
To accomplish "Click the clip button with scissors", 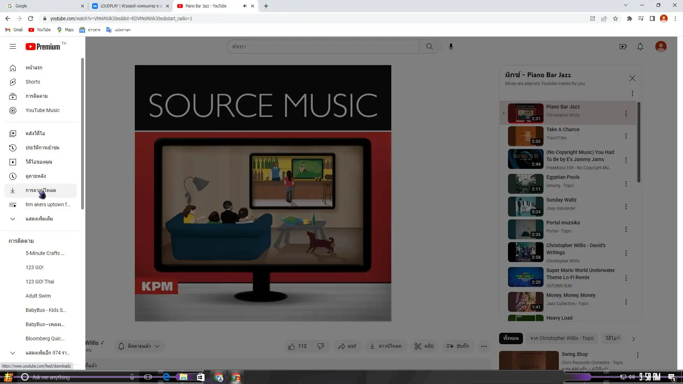I will (x=424, y=346).
